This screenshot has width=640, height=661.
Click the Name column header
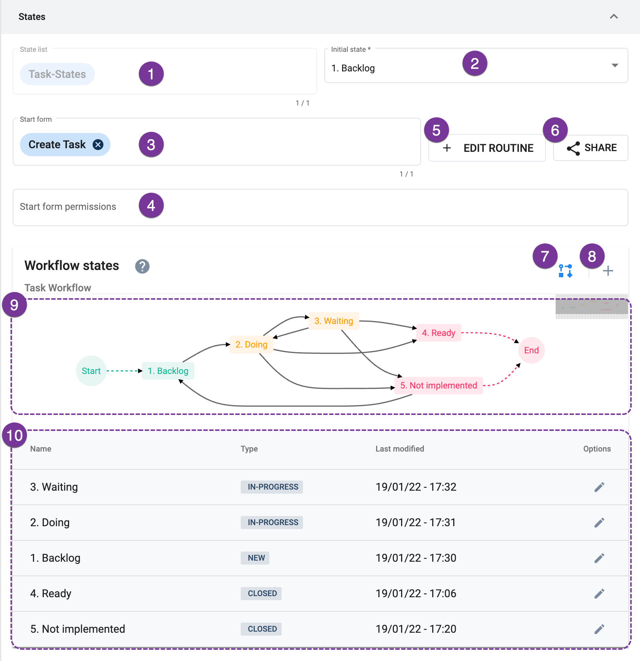(41, 449)
